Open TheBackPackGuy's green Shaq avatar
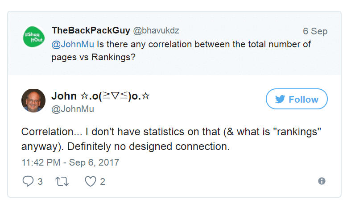 click(x=34, y=37)
